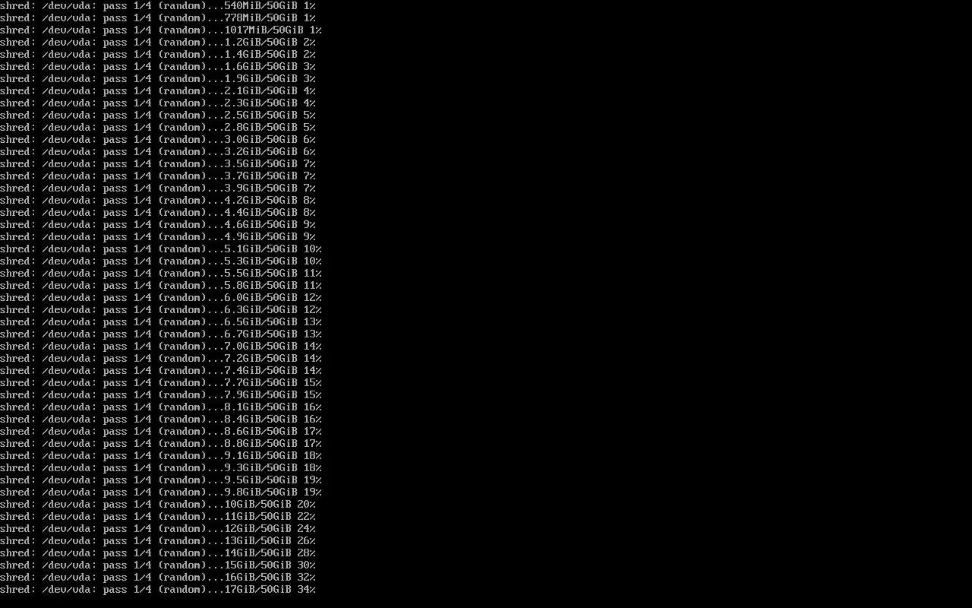This screenshot has height=608, width=972.
Task: Select the 1017MiB/50GiB progress line
Action: 161,30
